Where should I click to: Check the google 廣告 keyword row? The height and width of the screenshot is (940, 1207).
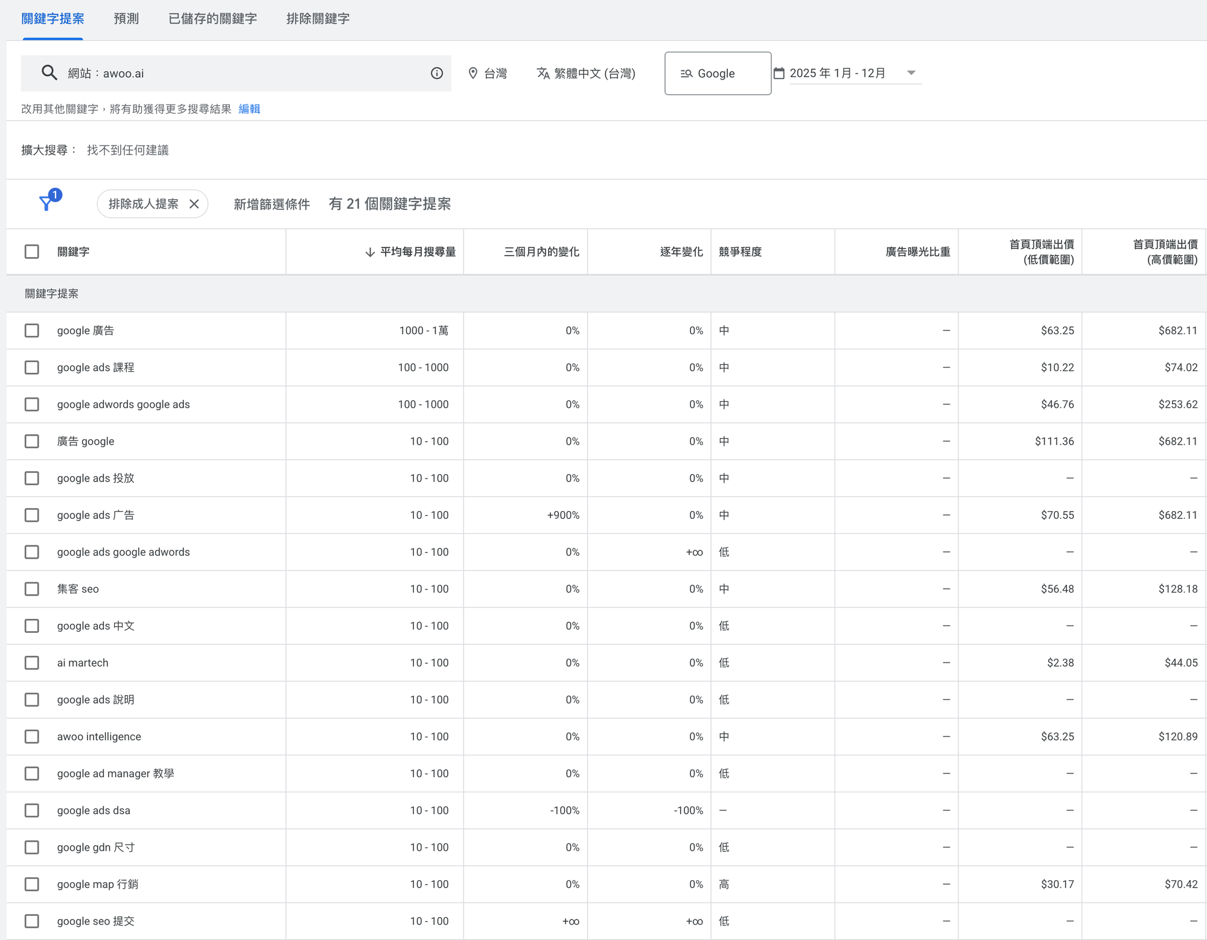[x=32, y=331]
